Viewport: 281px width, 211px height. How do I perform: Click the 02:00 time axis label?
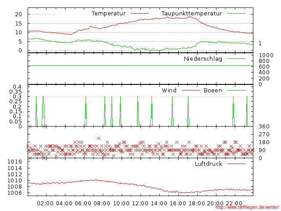coord(45,204)
